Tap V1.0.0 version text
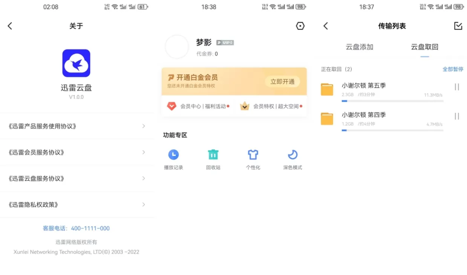 click(x=76, y=97)
